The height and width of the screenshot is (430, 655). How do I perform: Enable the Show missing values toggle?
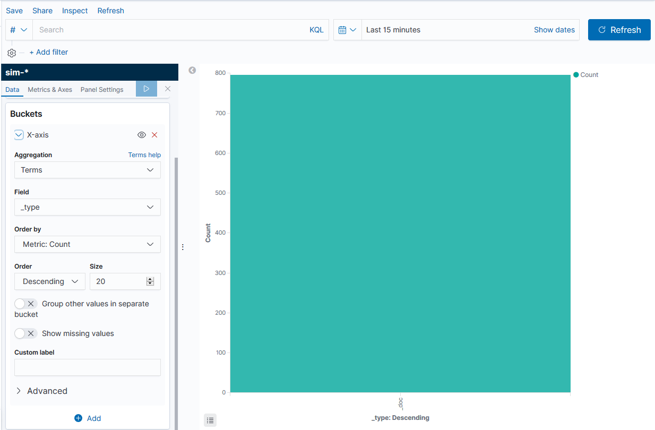[x=25, y=333]
